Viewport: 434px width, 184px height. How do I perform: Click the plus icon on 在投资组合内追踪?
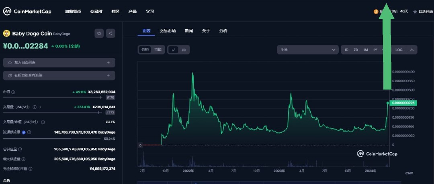pos(108,75)
